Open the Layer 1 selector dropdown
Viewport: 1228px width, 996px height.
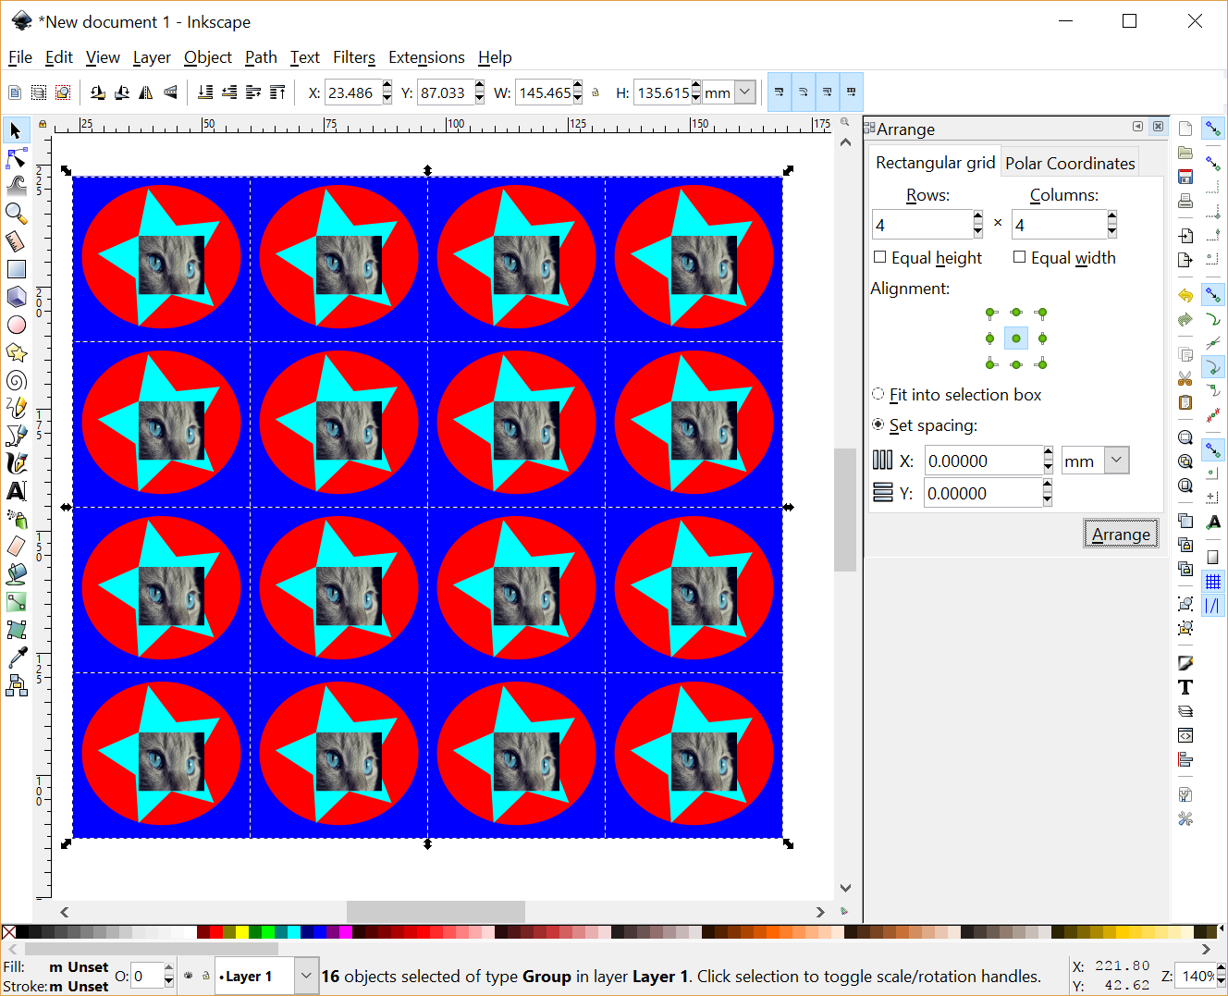point(305,976)
